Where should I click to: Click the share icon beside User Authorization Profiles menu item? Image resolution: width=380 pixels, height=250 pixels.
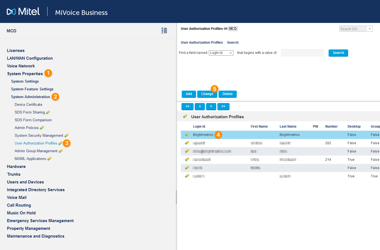tap(60, 143)
